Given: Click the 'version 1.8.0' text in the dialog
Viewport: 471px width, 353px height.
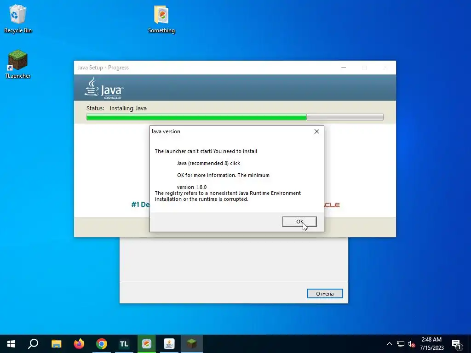Looking at the screenshot, I should pos(192,187).
